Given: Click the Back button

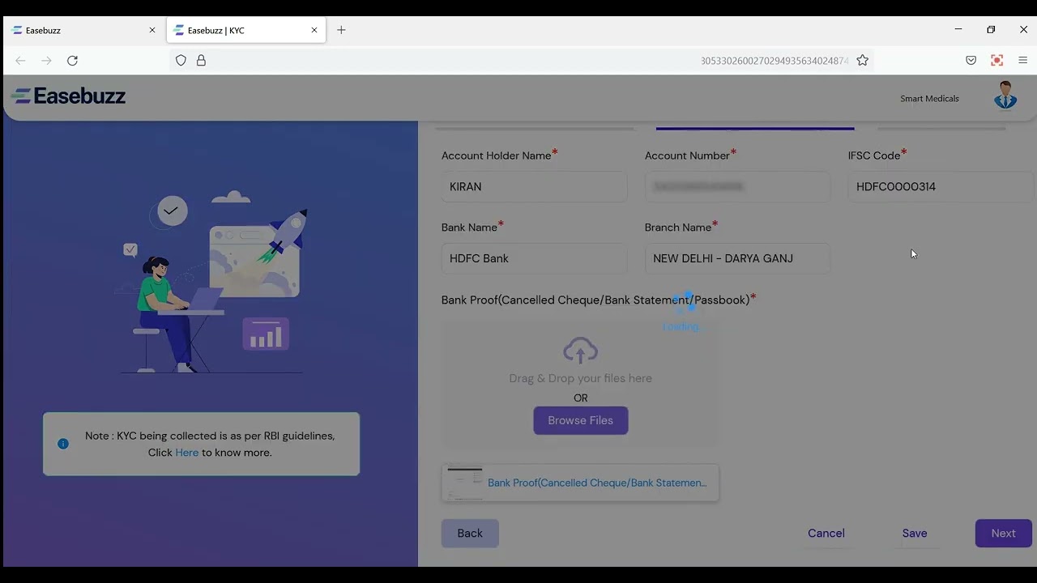Looking at the screenshot, I should 470,534.
